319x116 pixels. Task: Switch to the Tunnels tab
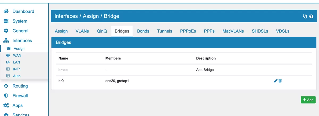click(165, 31)
